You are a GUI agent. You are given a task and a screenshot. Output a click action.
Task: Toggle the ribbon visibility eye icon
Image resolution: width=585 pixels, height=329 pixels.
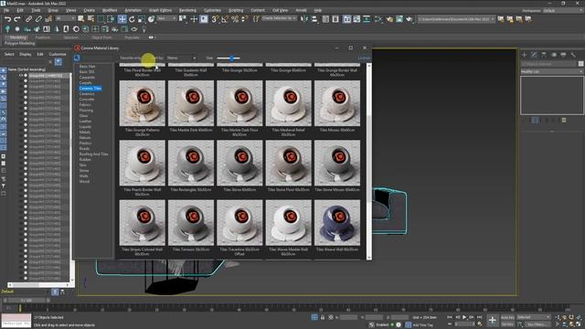pos(151,37)
